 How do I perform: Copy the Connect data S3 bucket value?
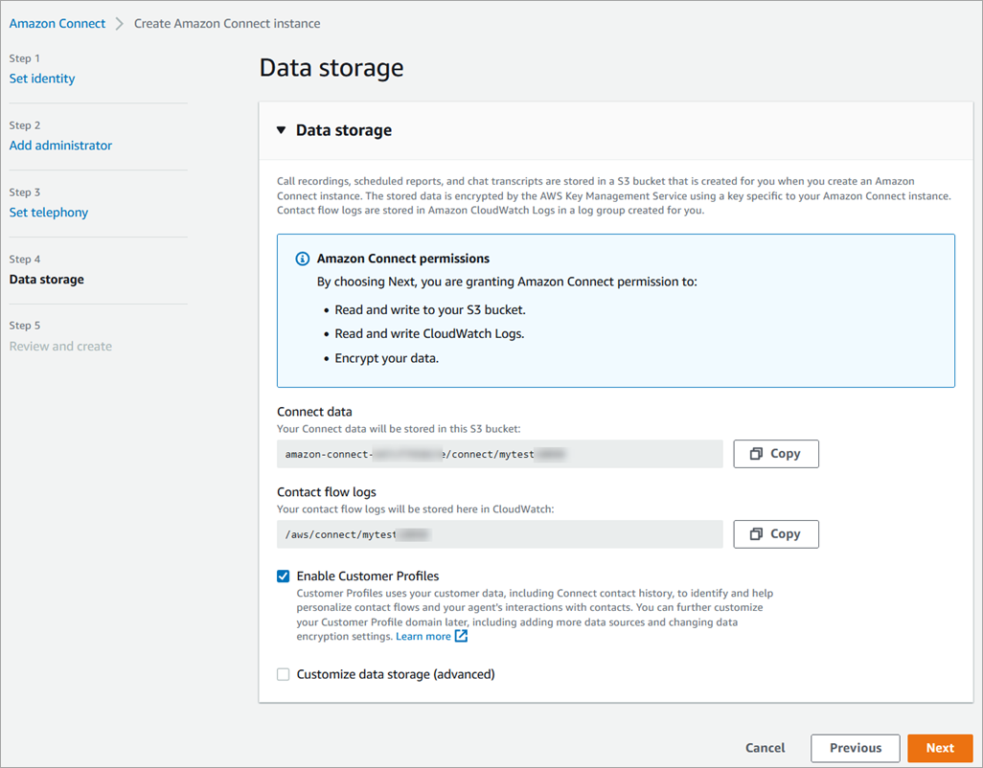point(776,453)
